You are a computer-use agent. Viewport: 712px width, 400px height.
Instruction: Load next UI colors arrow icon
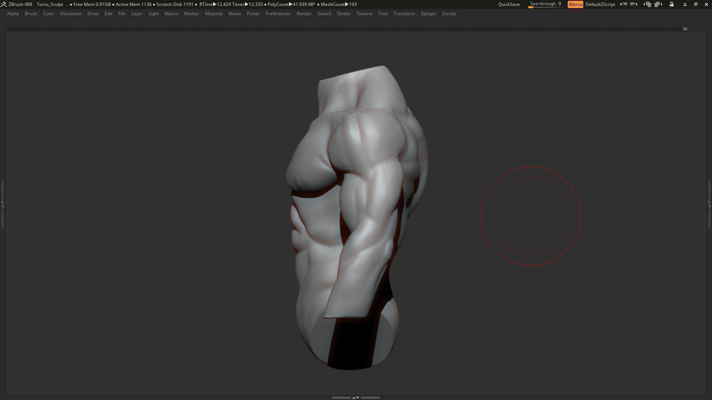(634, 4)
